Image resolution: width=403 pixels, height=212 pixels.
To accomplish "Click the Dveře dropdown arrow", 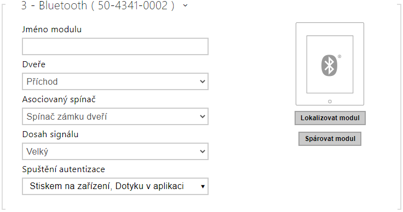I will [203, 81].
